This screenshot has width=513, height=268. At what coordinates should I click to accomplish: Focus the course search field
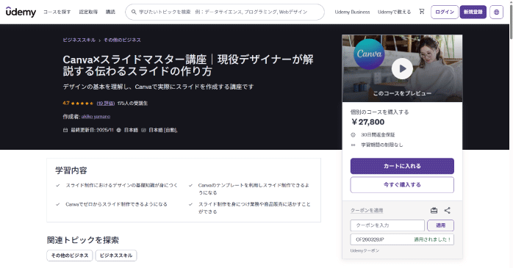225,12
